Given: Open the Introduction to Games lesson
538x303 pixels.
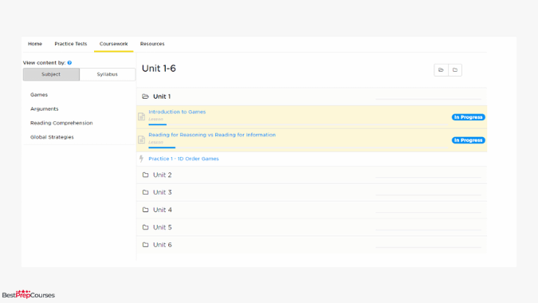Looking at the screenshot, I should 177,112.
